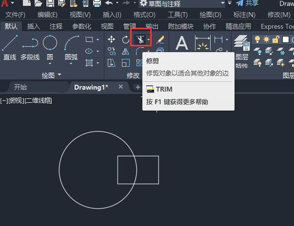The width and height of the screenshot is (294, 226).
Task: Click the white layer color swatch
Action: coord(286,39)
